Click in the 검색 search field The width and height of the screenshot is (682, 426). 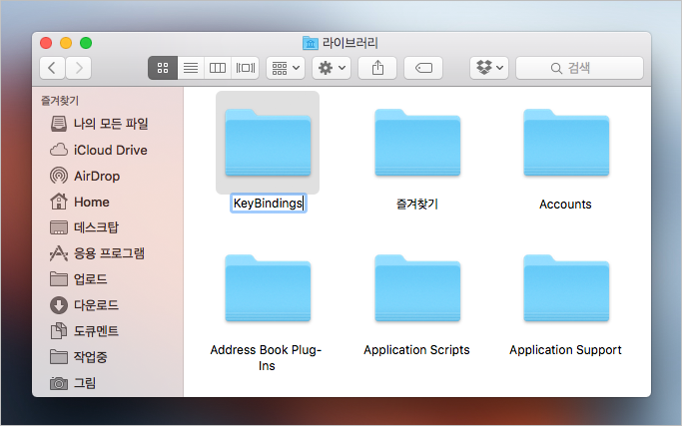tap(579, 68)
